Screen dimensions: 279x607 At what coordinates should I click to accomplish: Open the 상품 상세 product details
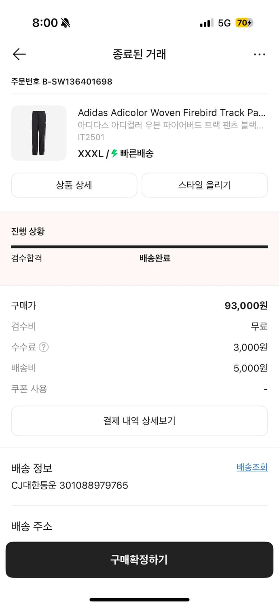coord(74,185)
